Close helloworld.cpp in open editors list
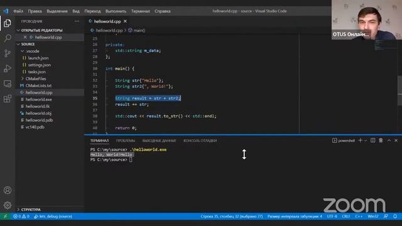Screen dimensions: 402x226 pos(25,37)
